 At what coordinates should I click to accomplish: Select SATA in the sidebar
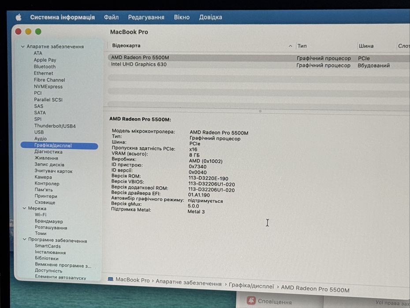click(40, 113)
